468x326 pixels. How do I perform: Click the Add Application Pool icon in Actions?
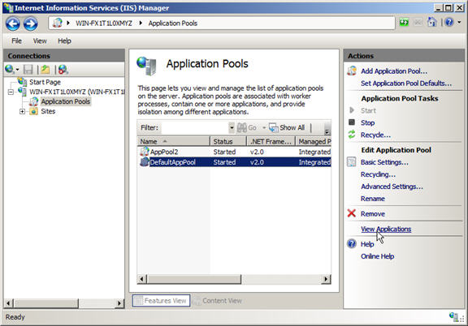tap(352, 71)
